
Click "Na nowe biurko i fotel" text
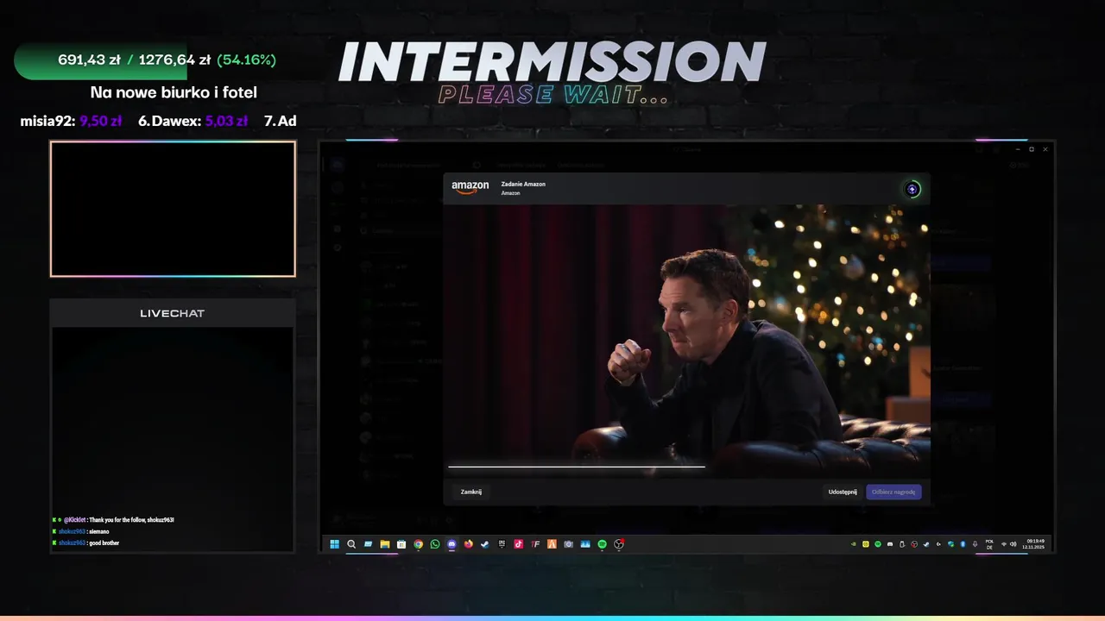click(x=174, y=92)
